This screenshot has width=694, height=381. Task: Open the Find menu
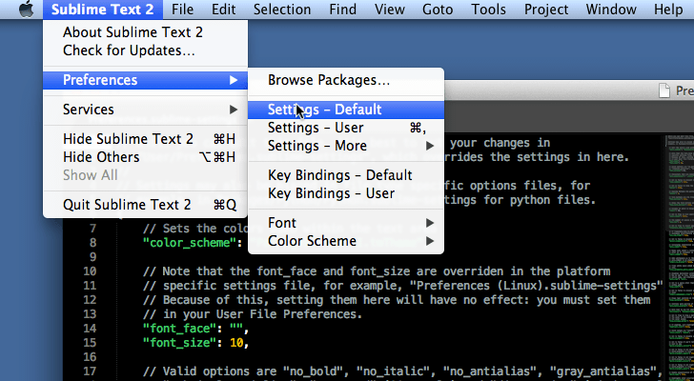(x=342, y=10)
